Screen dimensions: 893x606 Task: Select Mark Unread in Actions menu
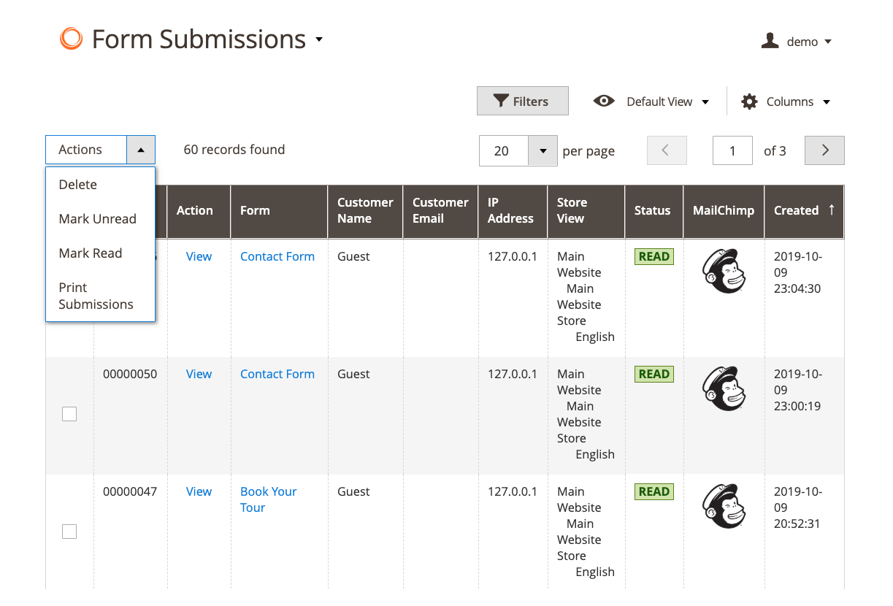coord(97,219)
